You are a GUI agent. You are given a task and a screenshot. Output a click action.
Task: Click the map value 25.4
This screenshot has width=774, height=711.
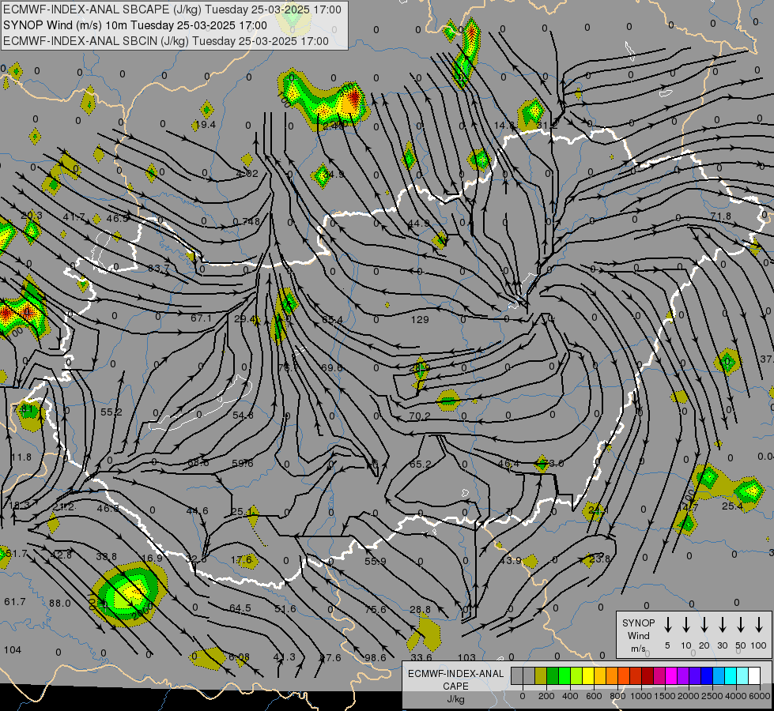[732, 506]
